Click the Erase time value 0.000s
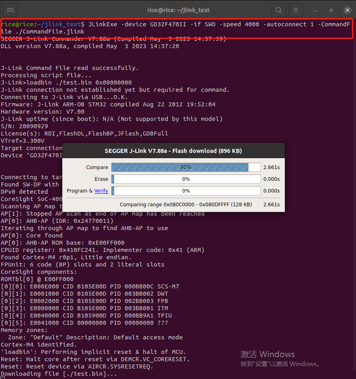 (271, 179)
